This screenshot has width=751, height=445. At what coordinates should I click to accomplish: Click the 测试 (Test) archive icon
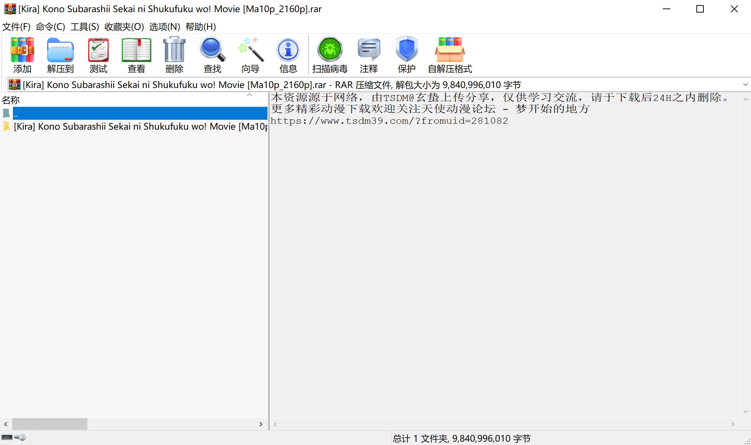coord(98,55)
